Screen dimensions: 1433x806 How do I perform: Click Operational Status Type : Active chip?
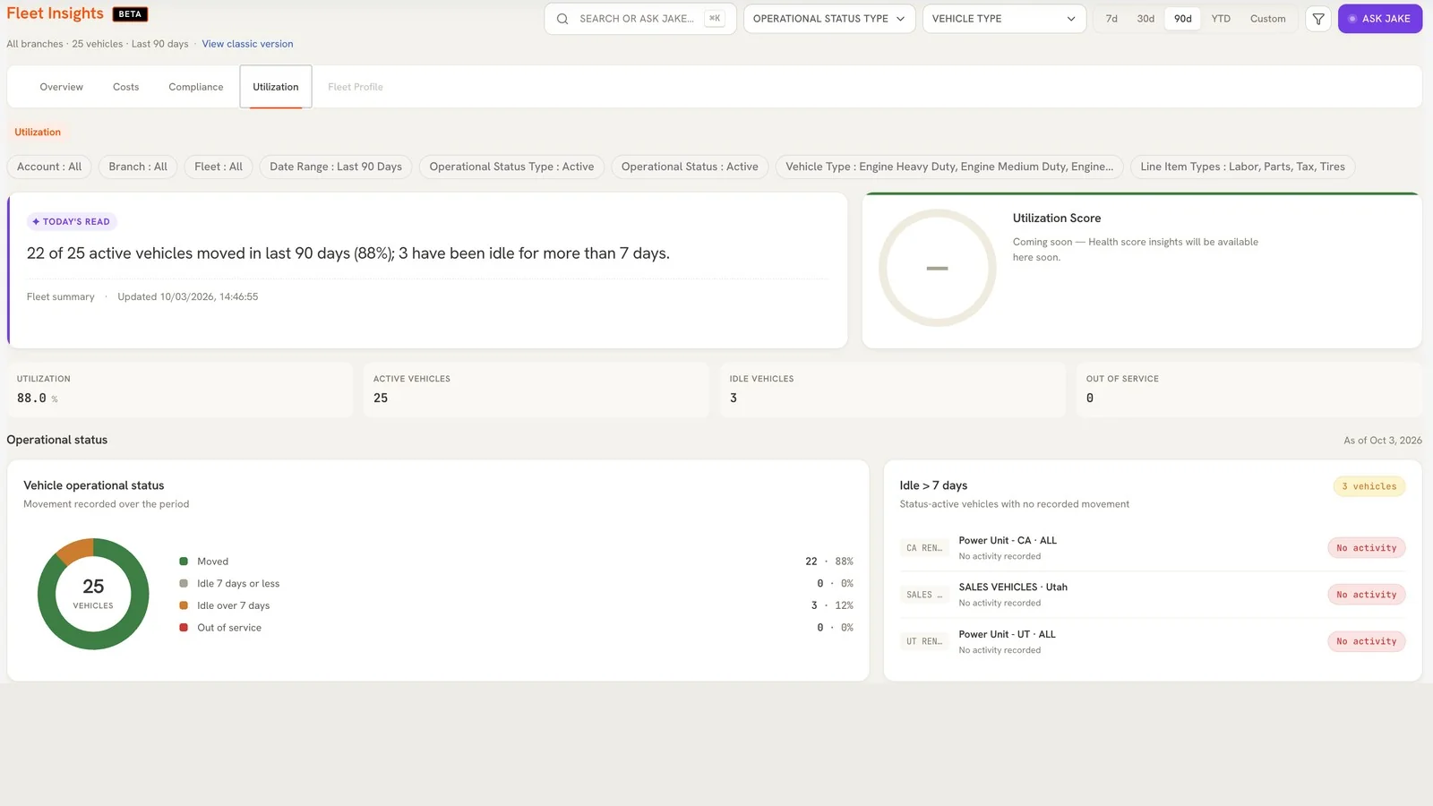pos(511,167)
